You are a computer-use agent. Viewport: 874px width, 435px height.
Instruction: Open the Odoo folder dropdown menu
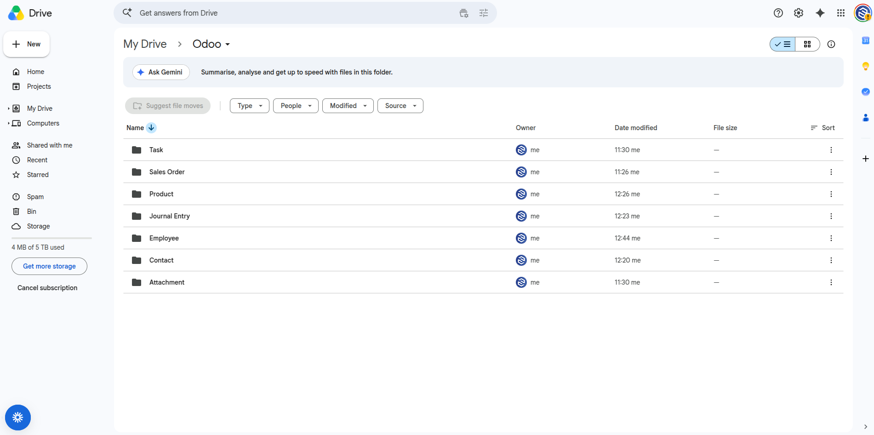tap(211, 44)
